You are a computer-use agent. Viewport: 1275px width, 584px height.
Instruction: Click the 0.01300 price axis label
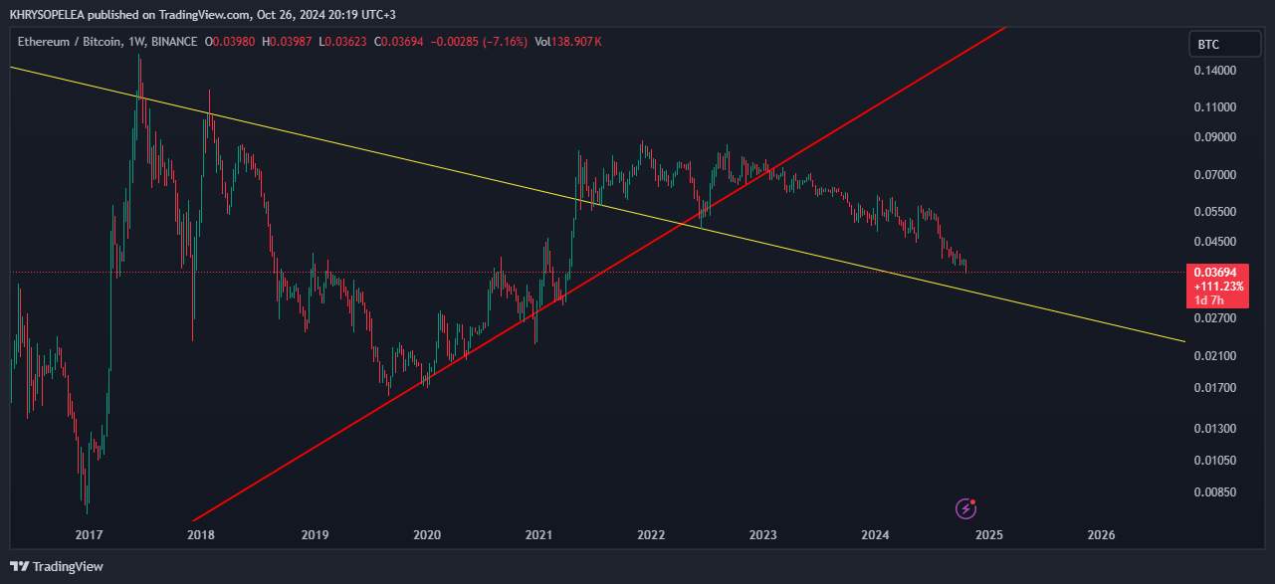coord(1214,429)
